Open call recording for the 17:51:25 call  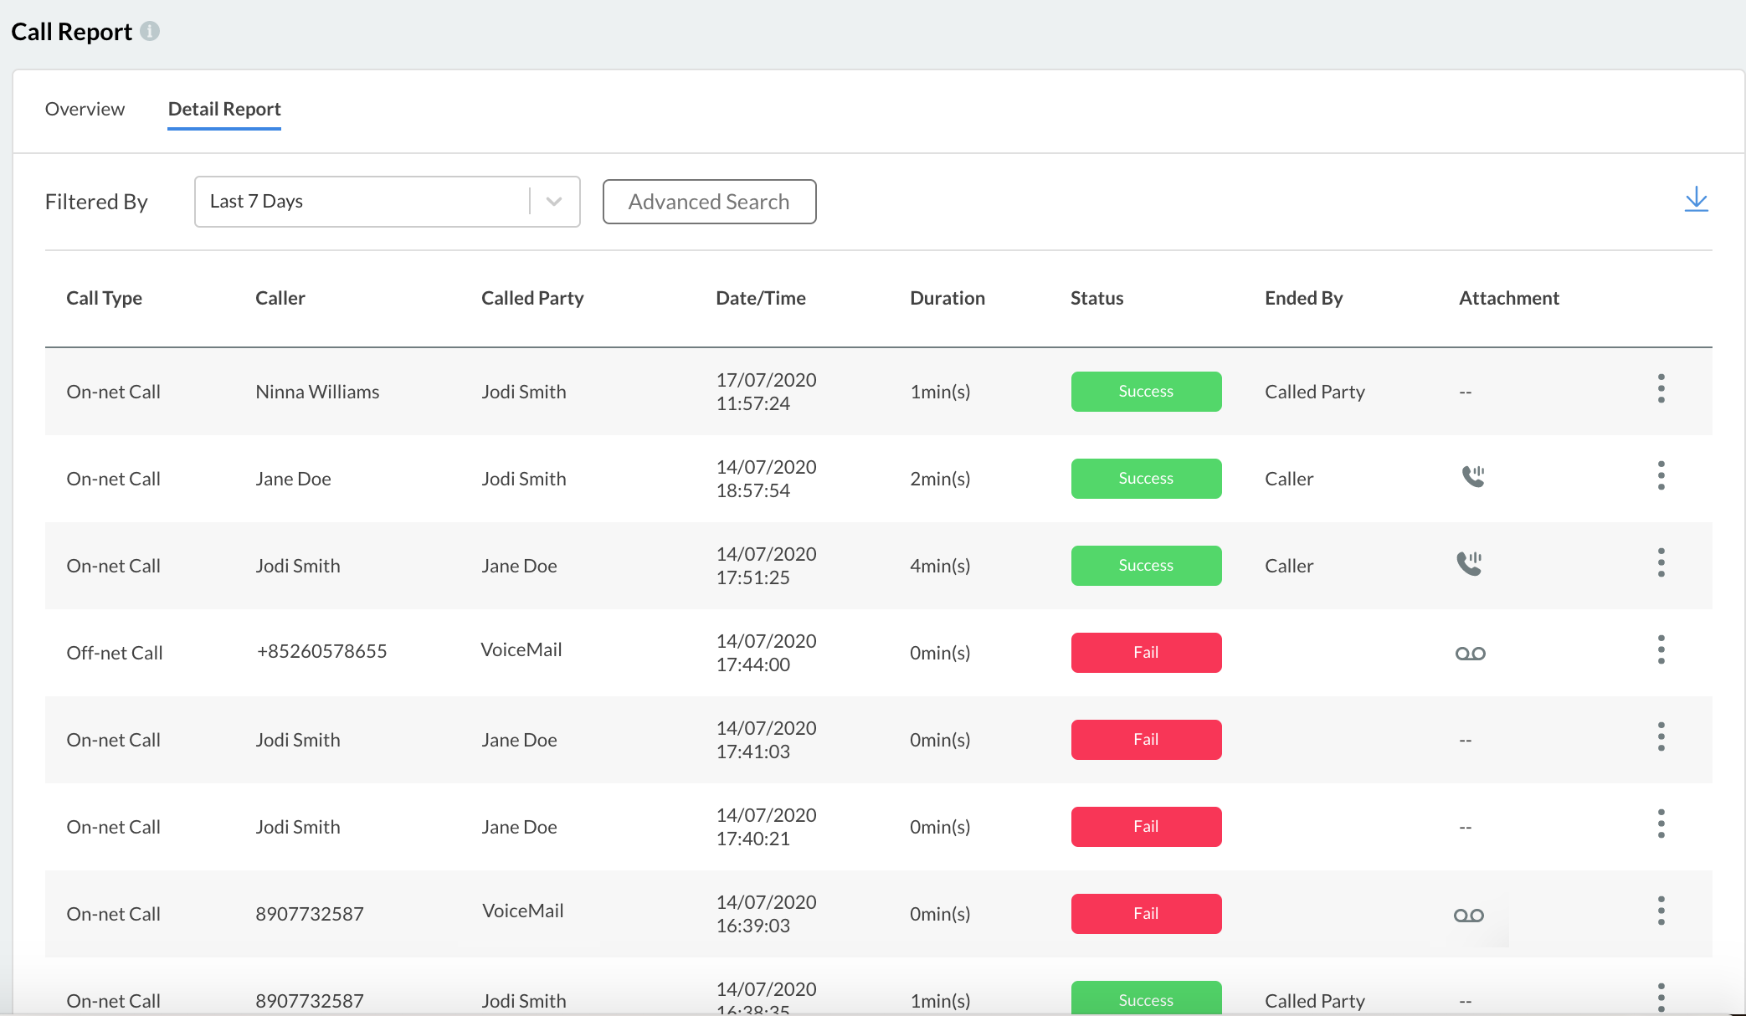[x=1469, y=563]
